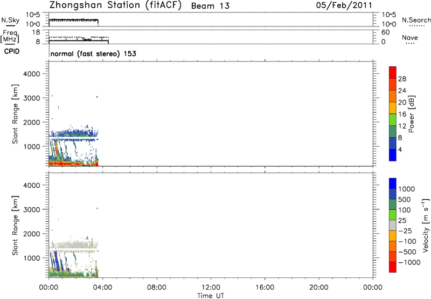The width and height of the screenshot is (431, 299).
Task: Click the "Zhongshan Station (fitACF)" title
Action: (x=115, y=5)
